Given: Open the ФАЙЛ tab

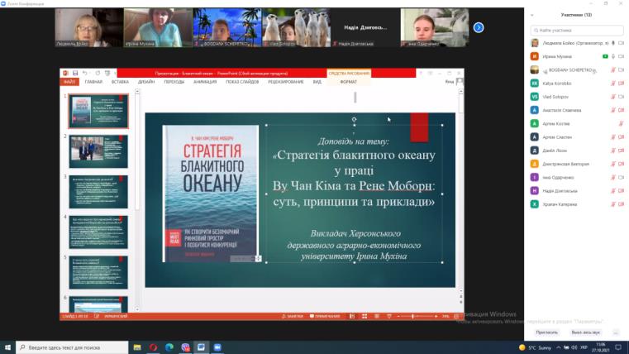Looking at the screenshot, I should click(x=69, y=82).
